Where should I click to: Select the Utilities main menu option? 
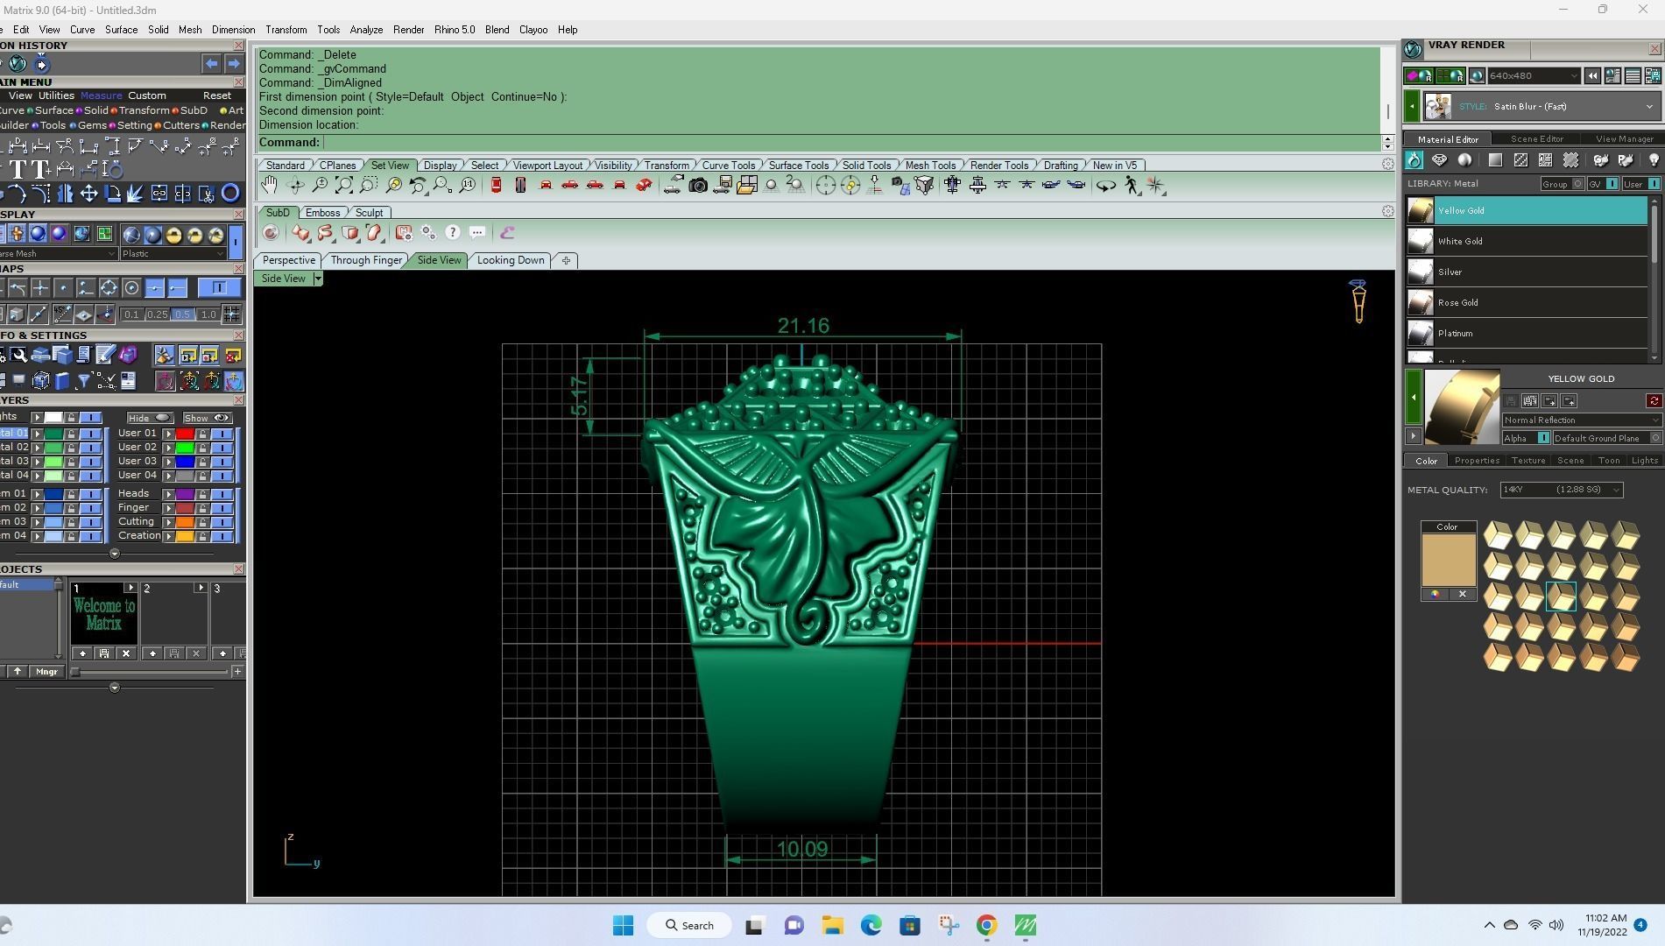[56, 95]
